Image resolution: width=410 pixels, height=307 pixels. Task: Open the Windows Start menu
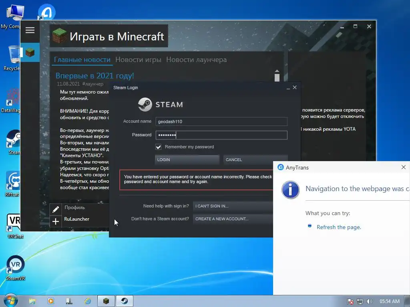point(10,301)
